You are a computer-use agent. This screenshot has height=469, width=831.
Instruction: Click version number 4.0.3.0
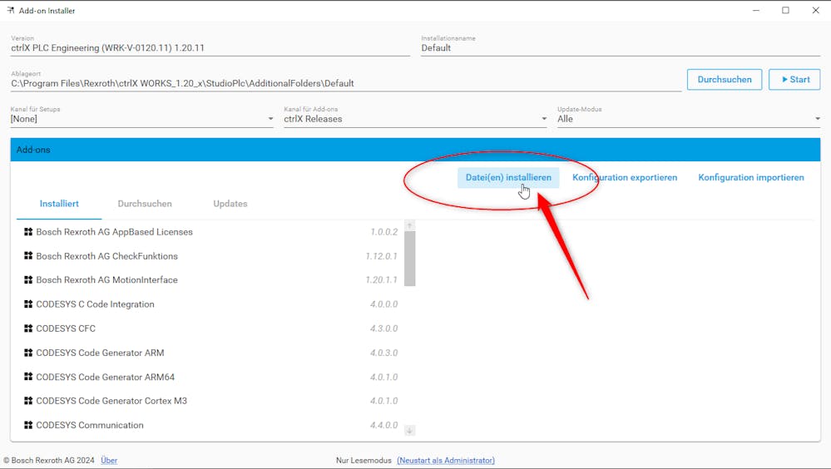[384, 353]
